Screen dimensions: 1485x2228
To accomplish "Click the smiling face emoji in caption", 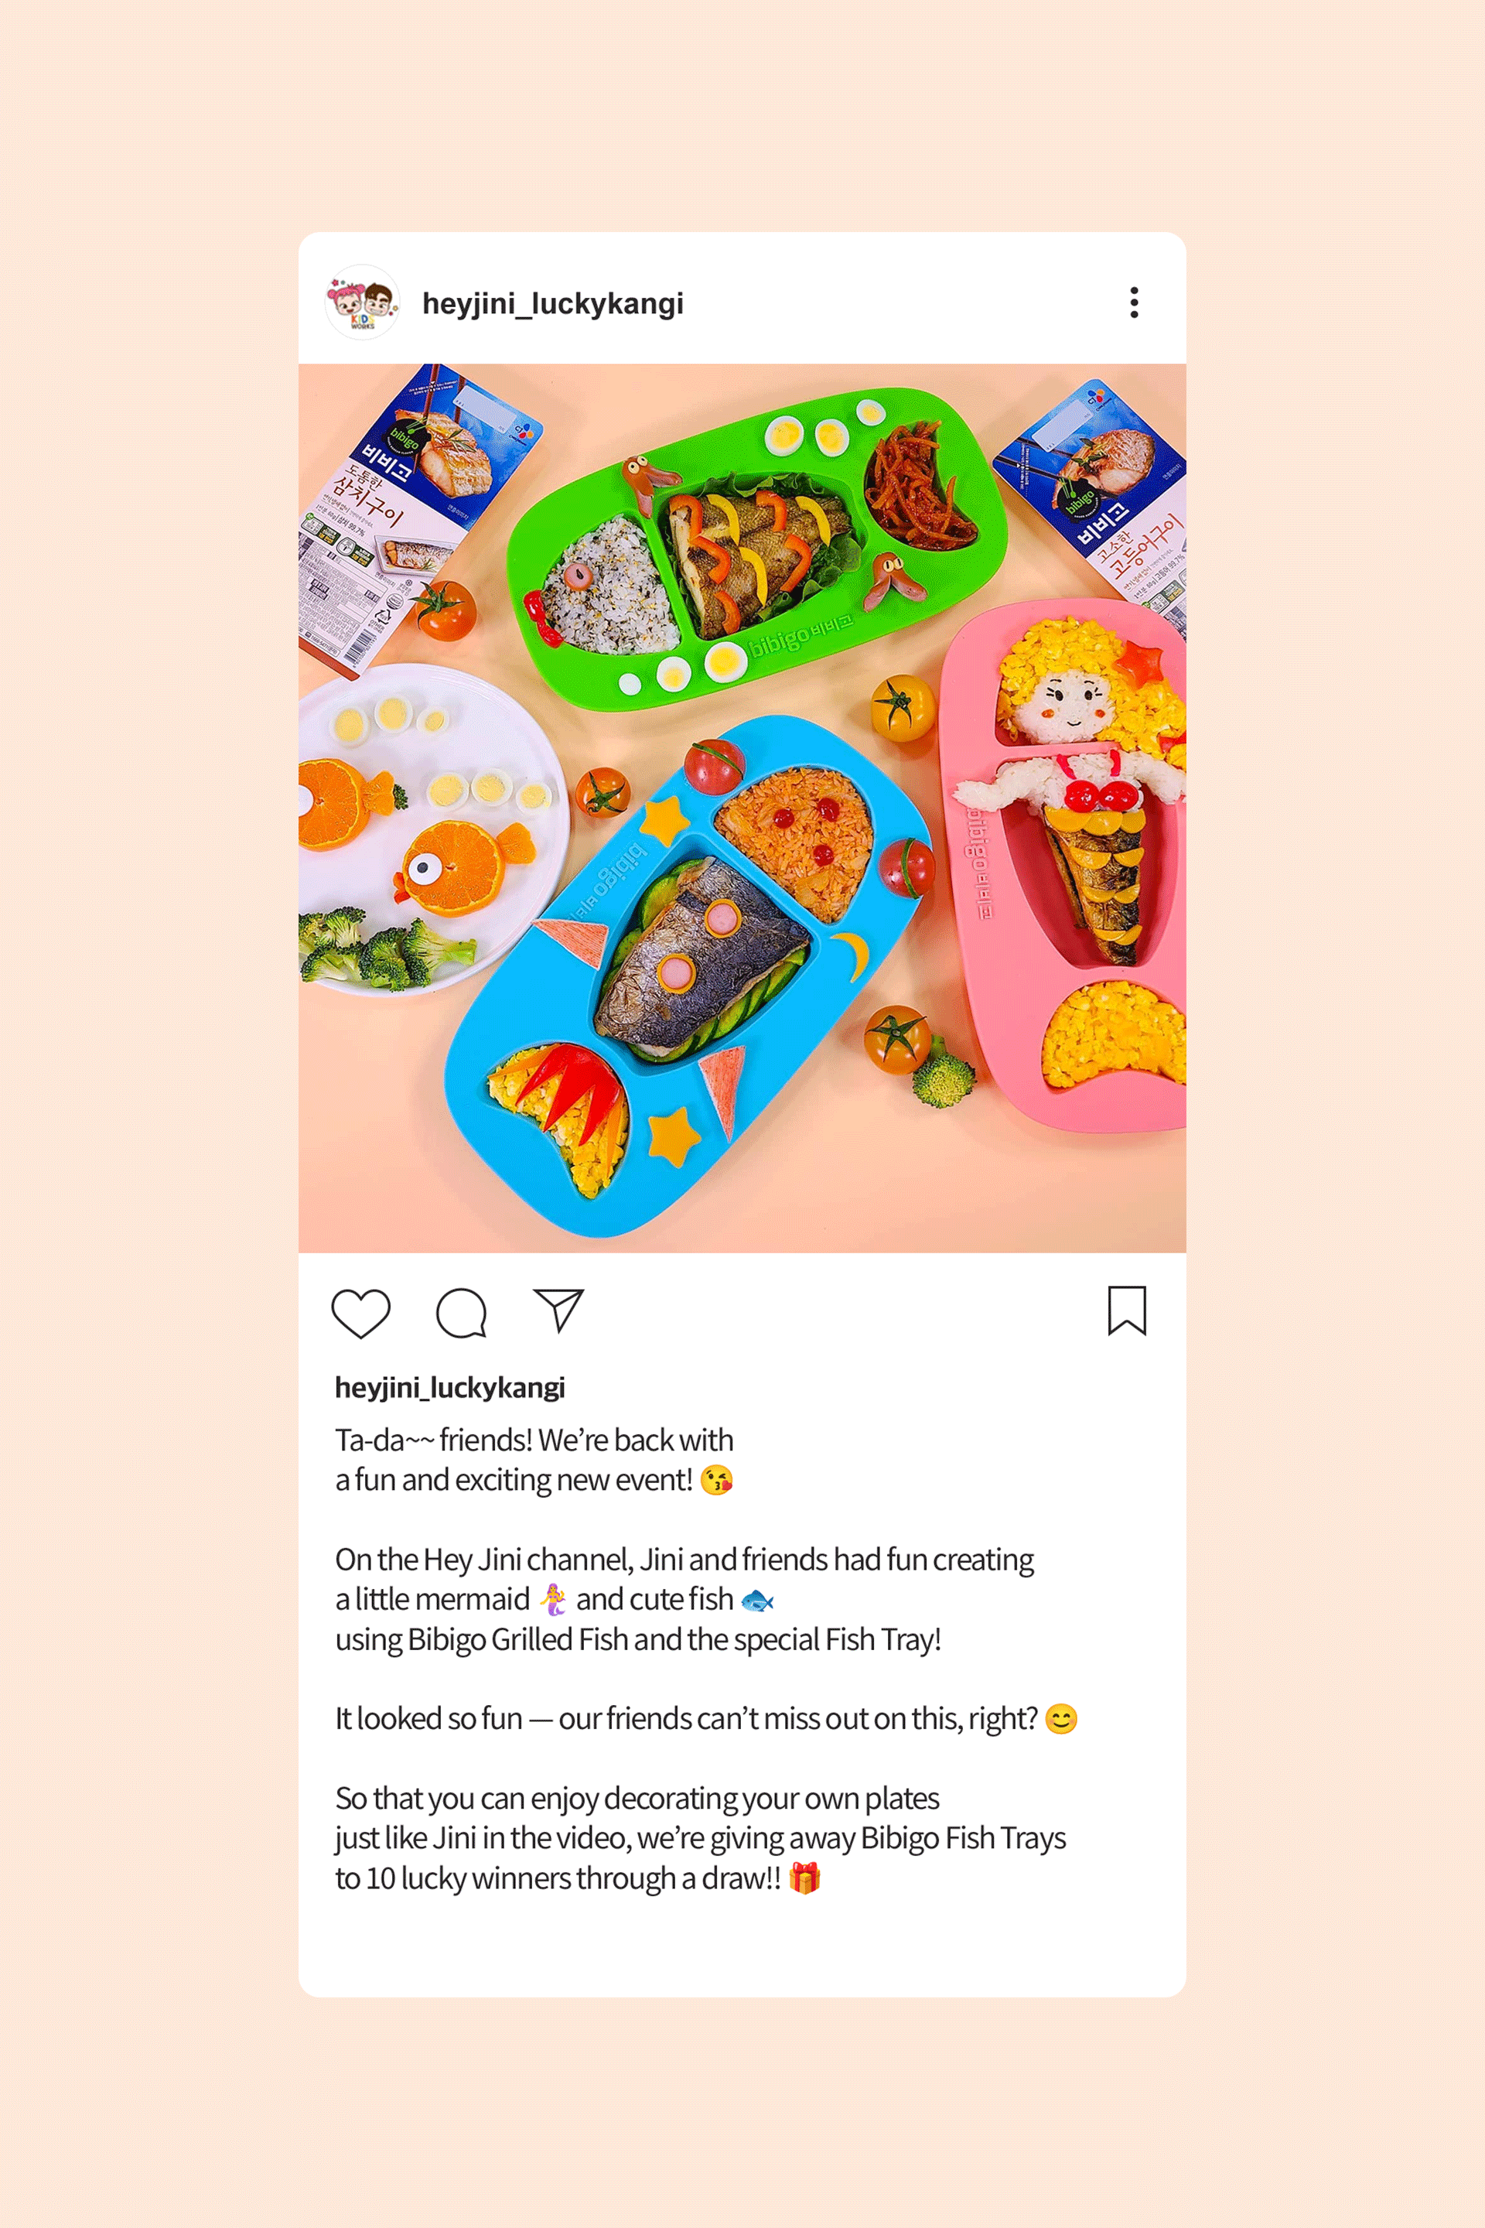I will click(1062, 1718).
